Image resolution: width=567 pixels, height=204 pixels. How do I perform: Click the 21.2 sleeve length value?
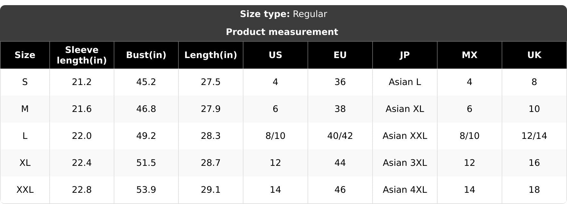(82, 82)
